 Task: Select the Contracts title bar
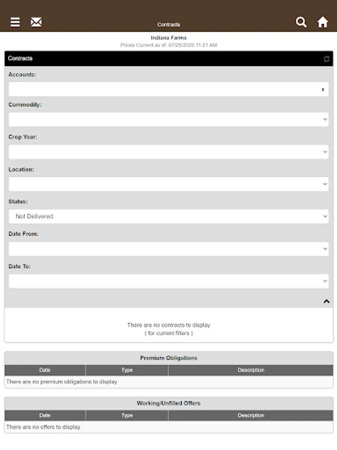coord(168,58)
